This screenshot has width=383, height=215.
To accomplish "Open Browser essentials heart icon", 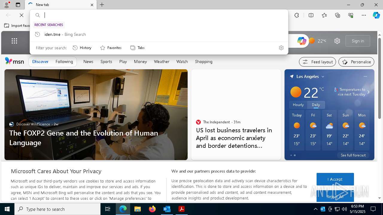I will click(351, 15).
